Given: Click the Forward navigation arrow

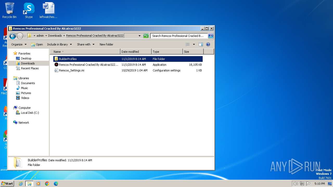Looking at the screenshot, I should (20, 36).
